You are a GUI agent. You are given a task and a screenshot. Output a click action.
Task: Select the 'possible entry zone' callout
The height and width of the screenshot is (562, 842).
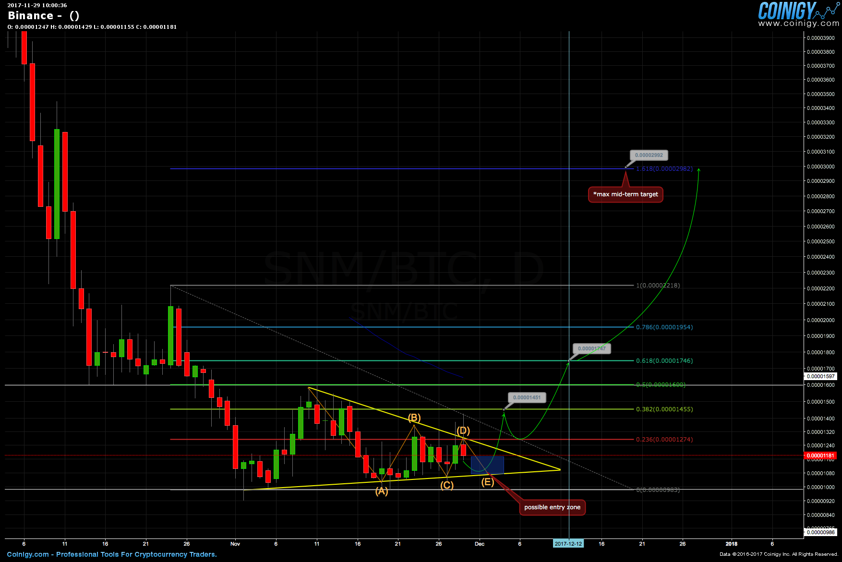coord(552,507)
